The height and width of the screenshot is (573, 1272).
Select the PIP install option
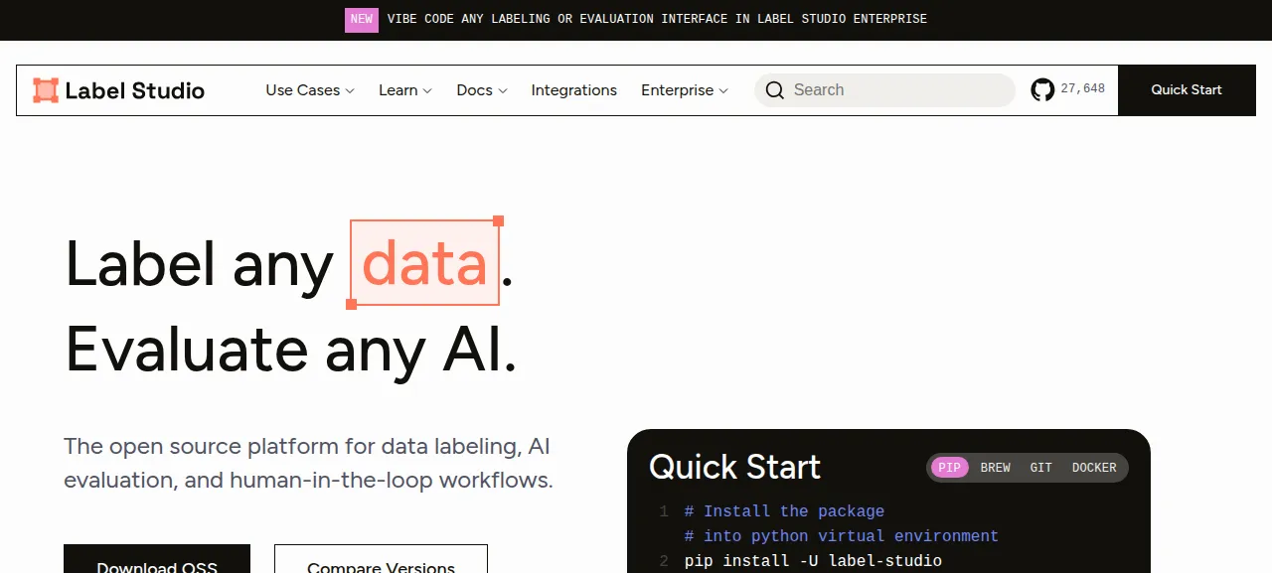(x=950, y=468)
